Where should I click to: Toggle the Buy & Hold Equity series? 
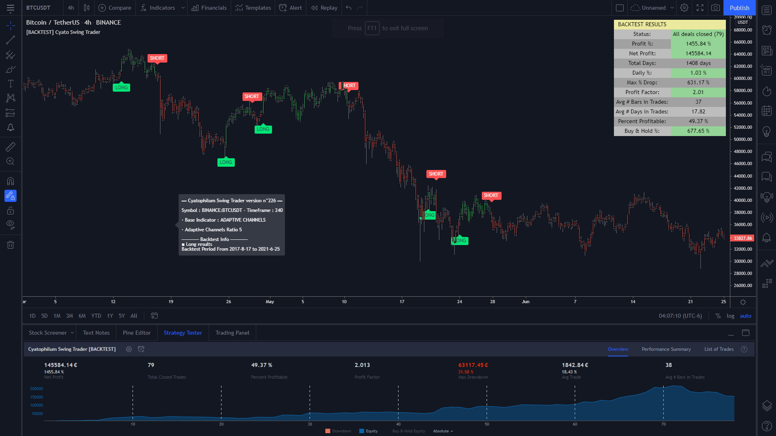(409, 431)
